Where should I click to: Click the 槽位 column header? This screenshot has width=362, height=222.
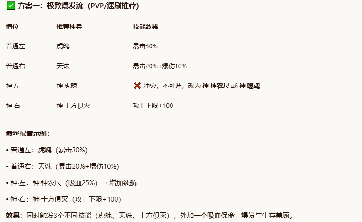click(x=12, y=26)
